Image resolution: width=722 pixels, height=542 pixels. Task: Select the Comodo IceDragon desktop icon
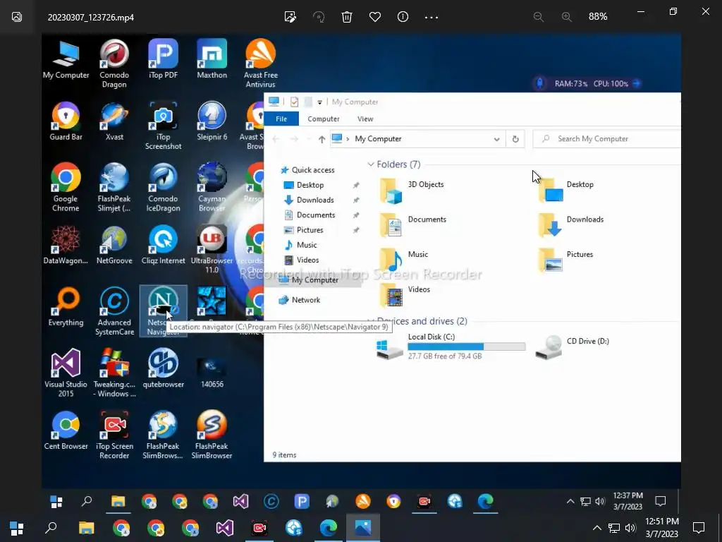pyautogui.click(x=163, y=188)
